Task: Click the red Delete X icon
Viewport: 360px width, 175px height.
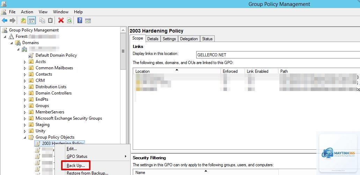Action: coord(61,21)
